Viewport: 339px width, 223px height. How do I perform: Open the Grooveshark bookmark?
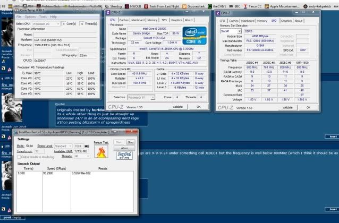(x=193, y=6)
